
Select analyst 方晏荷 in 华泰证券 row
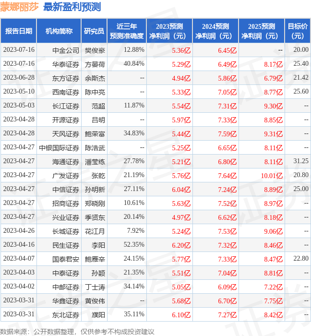(x=95, y=64)
